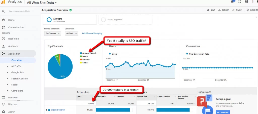The image size is (258, 114).
Task: Click the Home icon in sidebar
Action: pos(4,20)
